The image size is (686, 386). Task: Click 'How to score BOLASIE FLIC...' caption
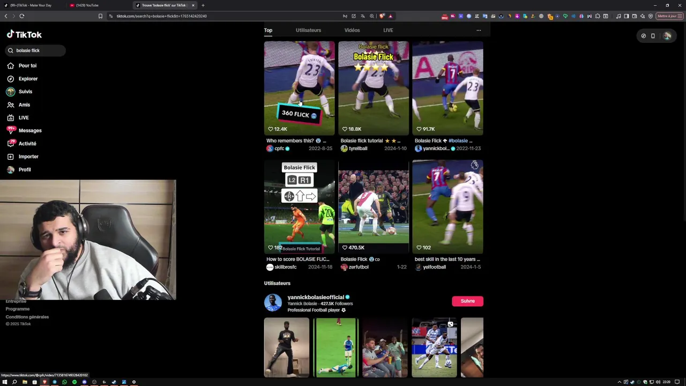(298, 259)
